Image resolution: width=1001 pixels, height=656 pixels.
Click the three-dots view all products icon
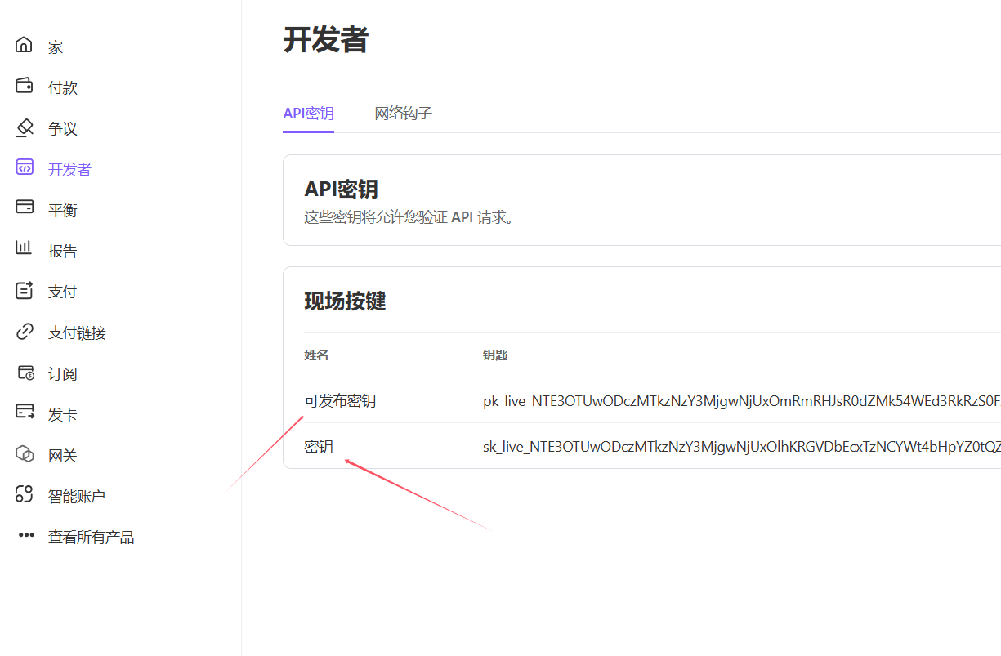pos(26,536)
